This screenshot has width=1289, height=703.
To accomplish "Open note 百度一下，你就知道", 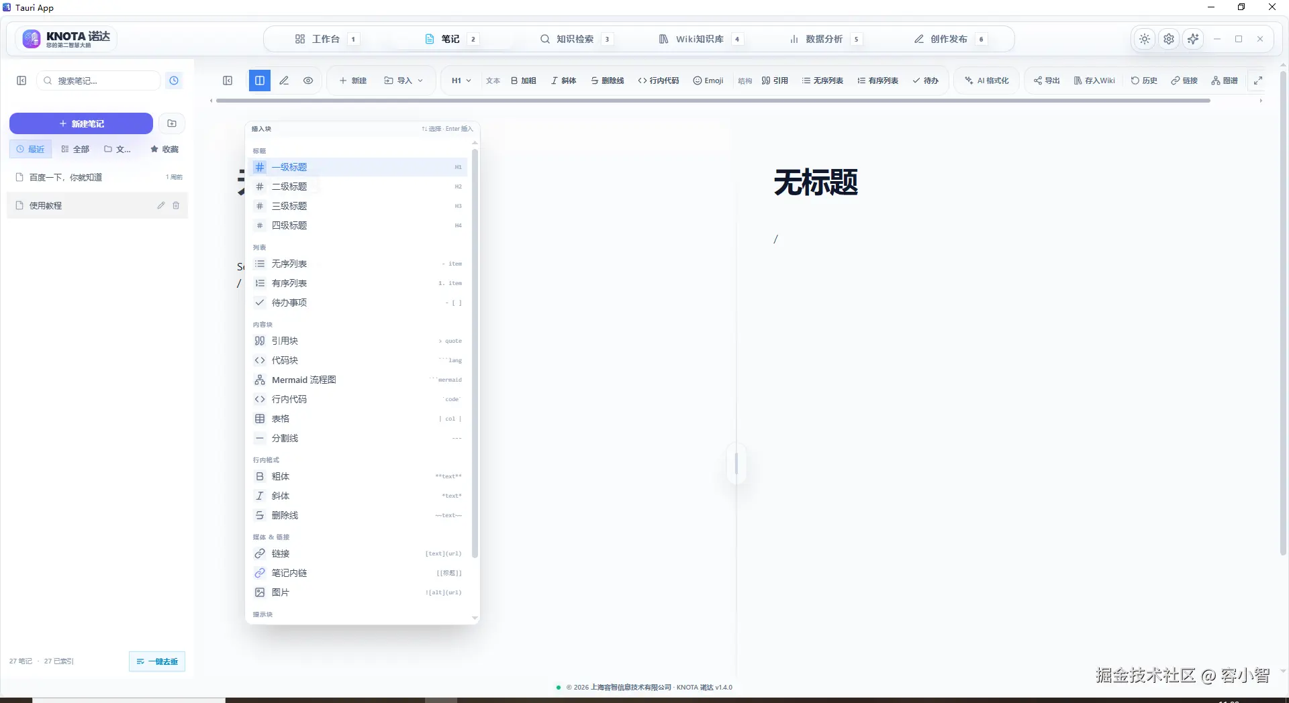I will [98, 177].
